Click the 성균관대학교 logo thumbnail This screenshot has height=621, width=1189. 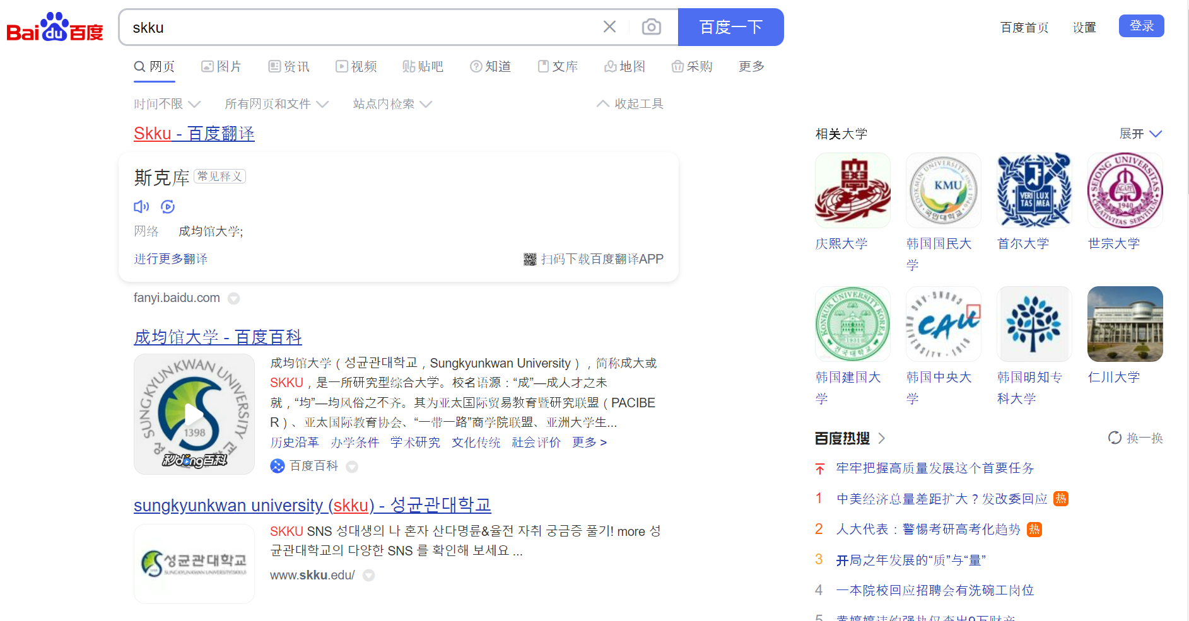[194, 564]
